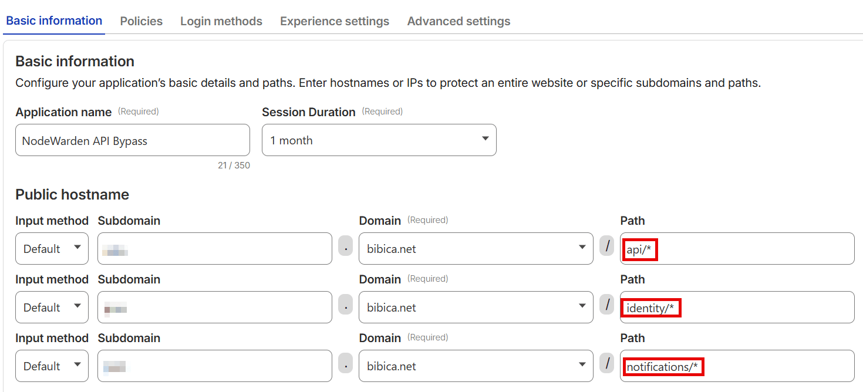Switch to the Policies tab

[141, 21]
